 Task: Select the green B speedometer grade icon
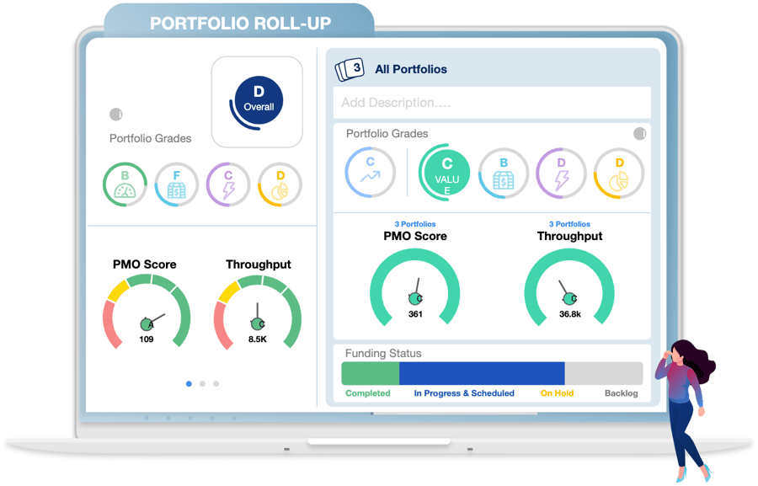tap(124, 184)
